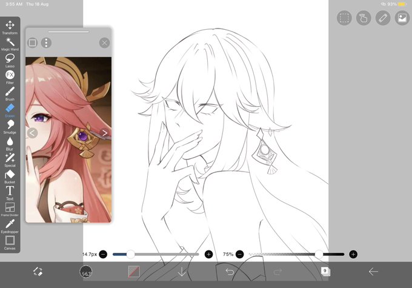The width and height of the screenshot is (412, 288).
Task: Undo the last stroke
Action: (230, 272)
